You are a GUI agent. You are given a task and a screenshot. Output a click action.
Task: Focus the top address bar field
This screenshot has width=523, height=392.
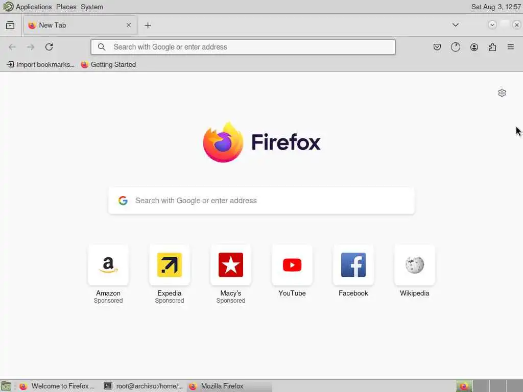click(243, 47)
